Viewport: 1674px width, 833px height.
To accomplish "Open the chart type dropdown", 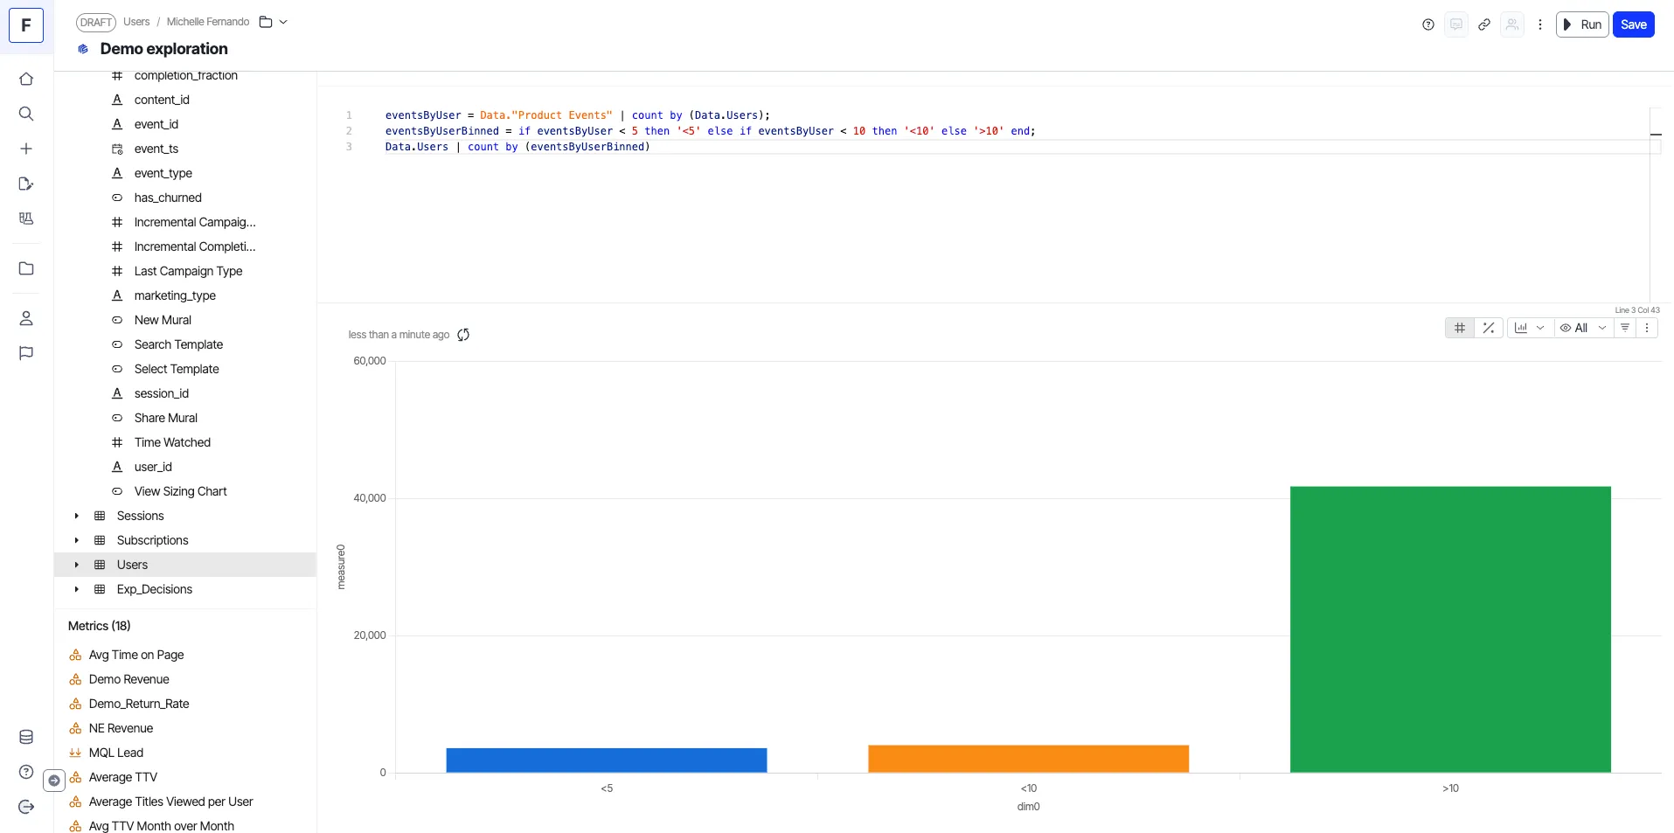I will point(1530,328).
